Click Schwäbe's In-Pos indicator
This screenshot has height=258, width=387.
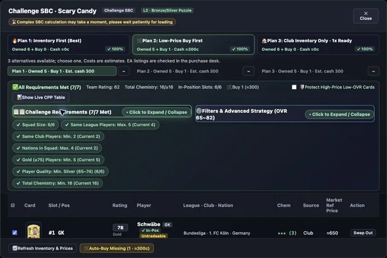(x=150, y=230)
